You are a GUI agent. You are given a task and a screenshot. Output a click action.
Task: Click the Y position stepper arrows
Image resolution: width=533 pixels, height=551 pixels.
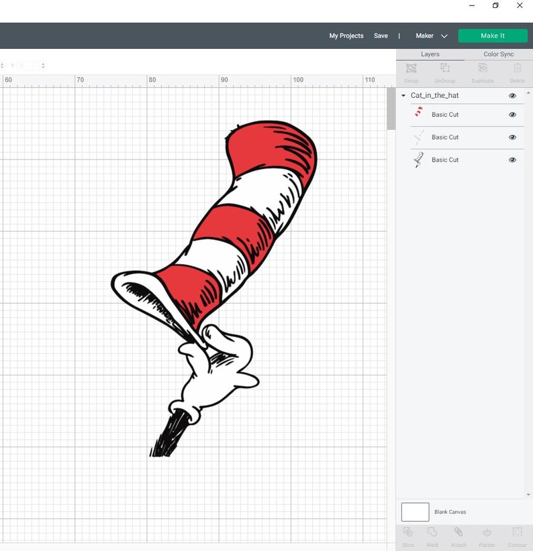(x=43, y=66)
